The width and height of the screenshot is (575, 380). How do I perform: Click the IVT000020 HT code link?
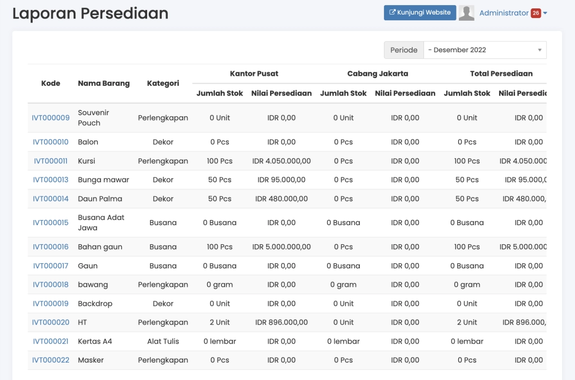51,323
